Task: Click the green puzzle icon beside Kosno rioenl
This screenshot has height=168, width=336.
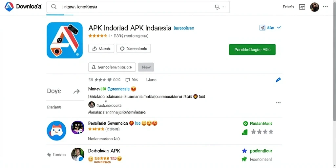Action: [244, 159]
